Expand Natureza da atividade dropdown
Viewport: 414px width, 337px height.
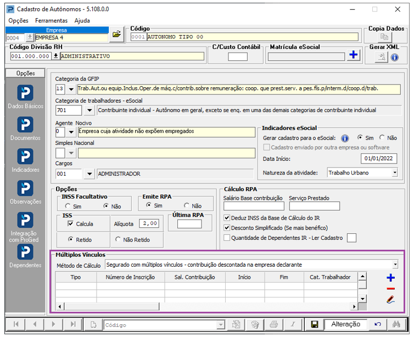[x=394, y=173]
